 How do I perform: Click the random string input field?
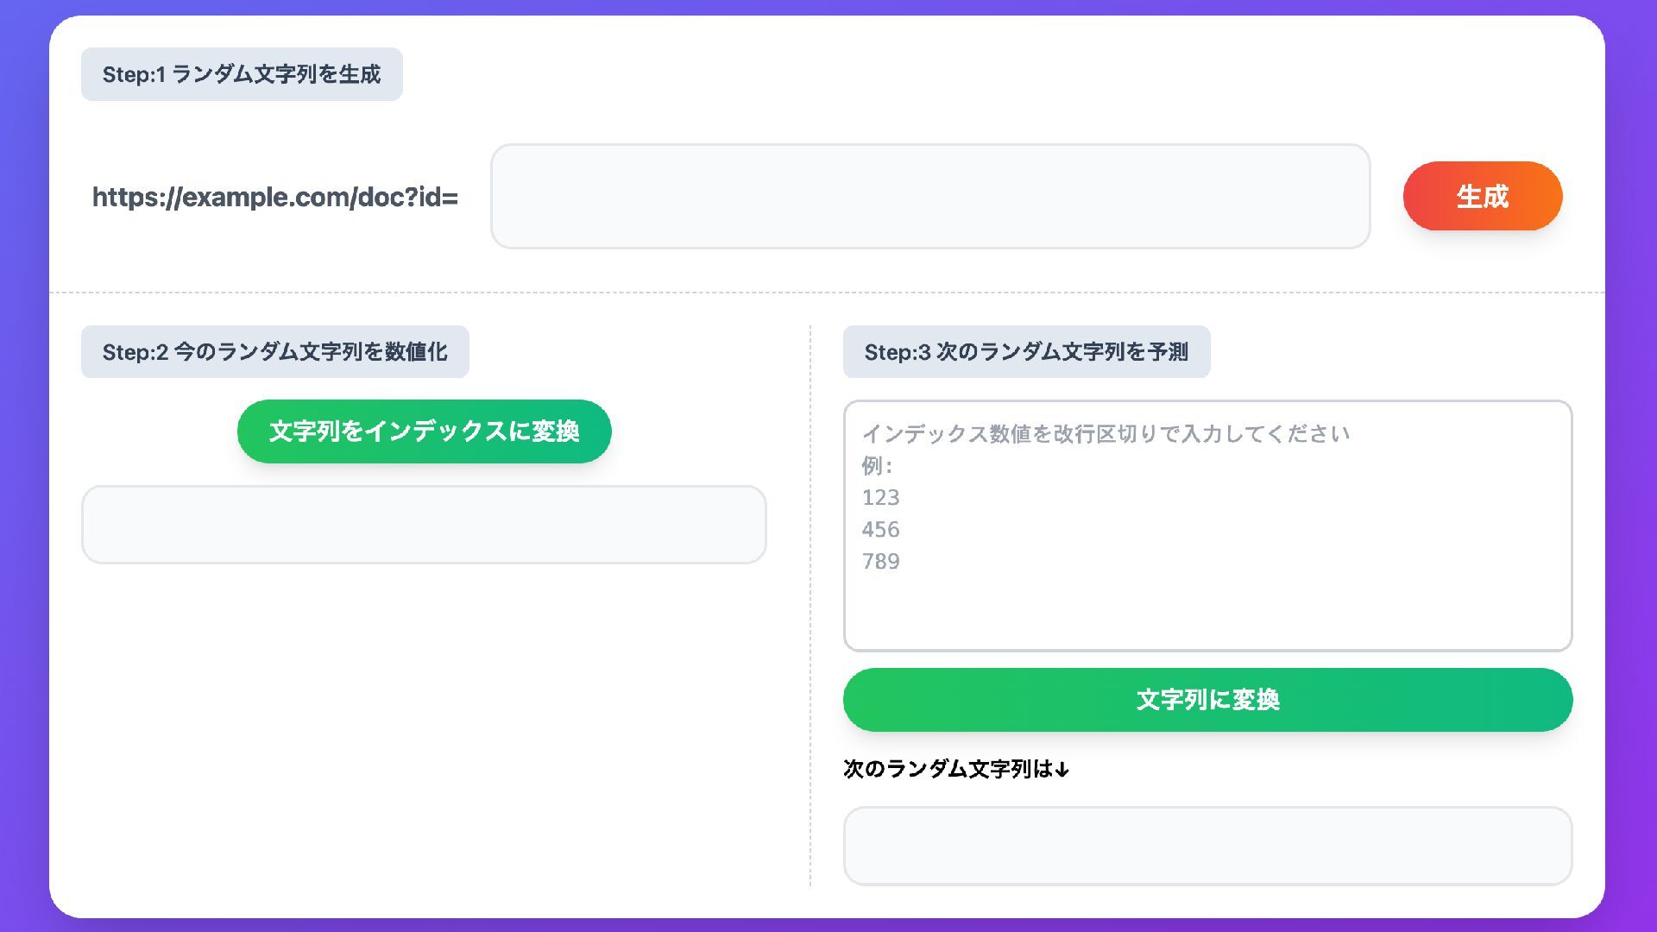929,196
